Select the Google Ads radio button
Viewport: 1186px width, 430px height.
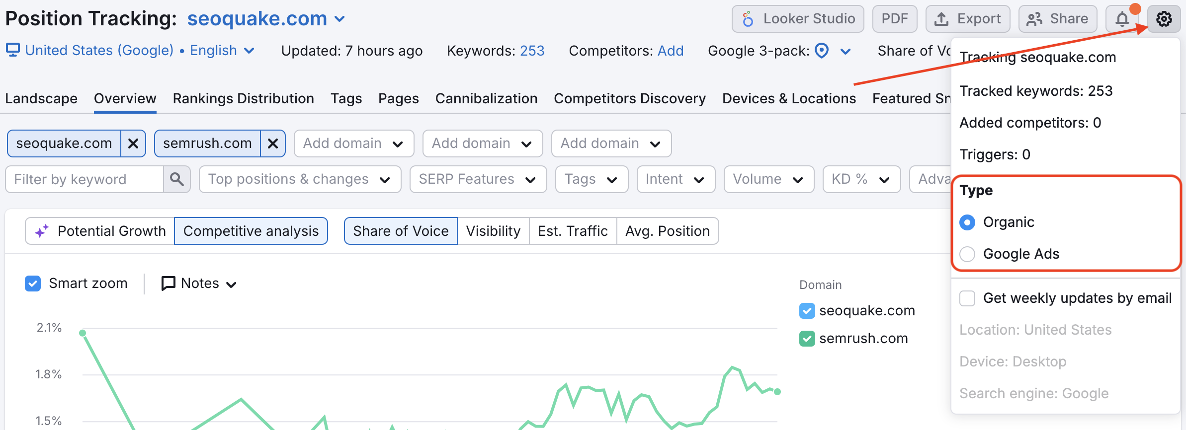(x=967, y=254)
